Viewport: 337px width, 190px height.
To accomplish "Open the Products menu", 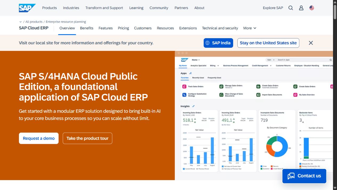I will tap(49, 8).
